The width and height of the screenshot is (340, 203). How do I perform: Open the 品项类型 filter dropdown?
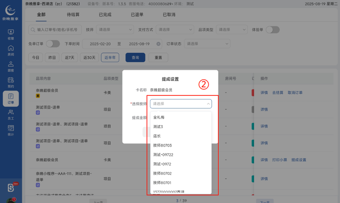pyautogui.click(x=232, y=30)
